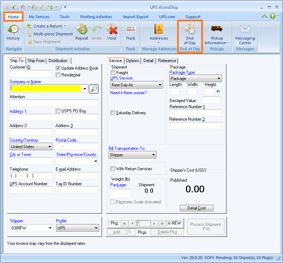Click the Postal Code field
The height and width of the screenshot is (263, 283).
[77, 146]
